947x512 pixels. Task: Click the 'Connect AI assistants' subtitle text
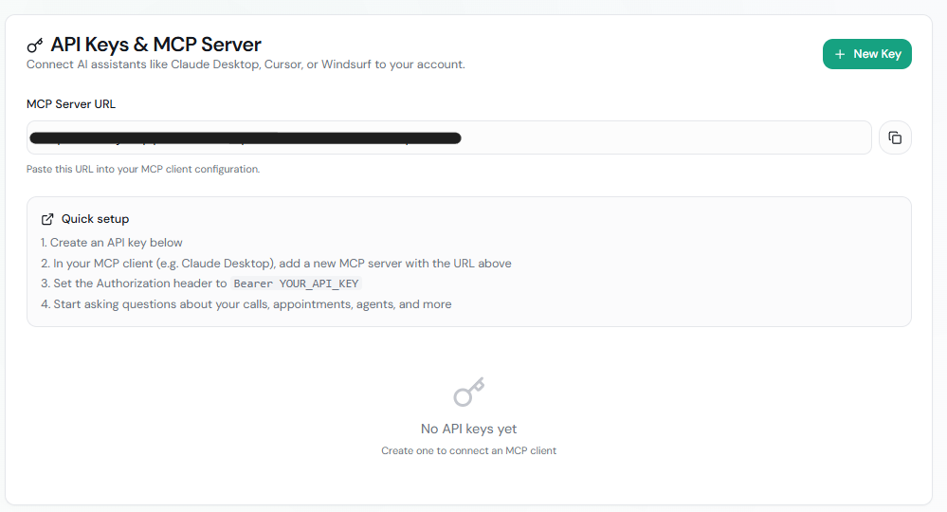pyautogui.click(x=246, y=64)
